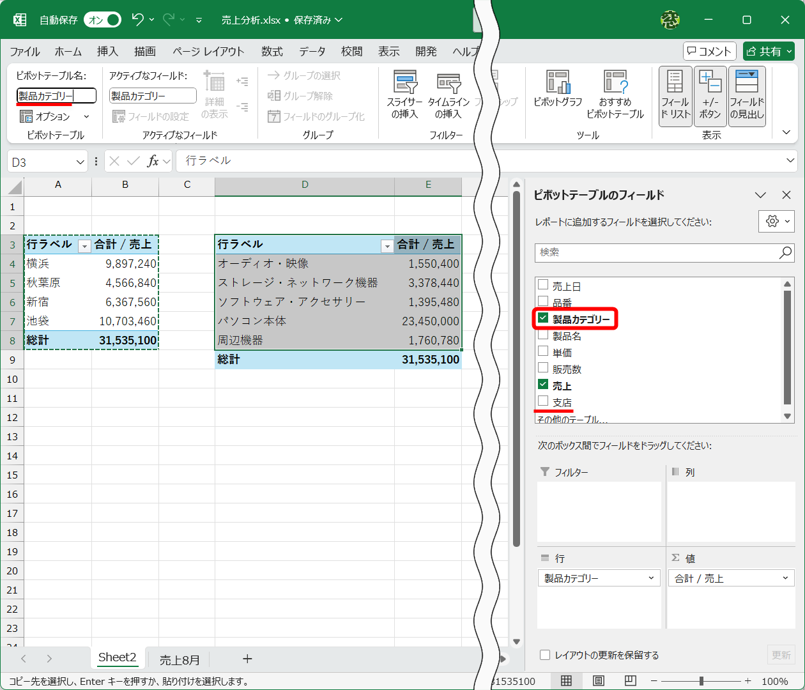Open the 行ラベル filter dropdown in D3
805x690 pixels.
(387, 246)
